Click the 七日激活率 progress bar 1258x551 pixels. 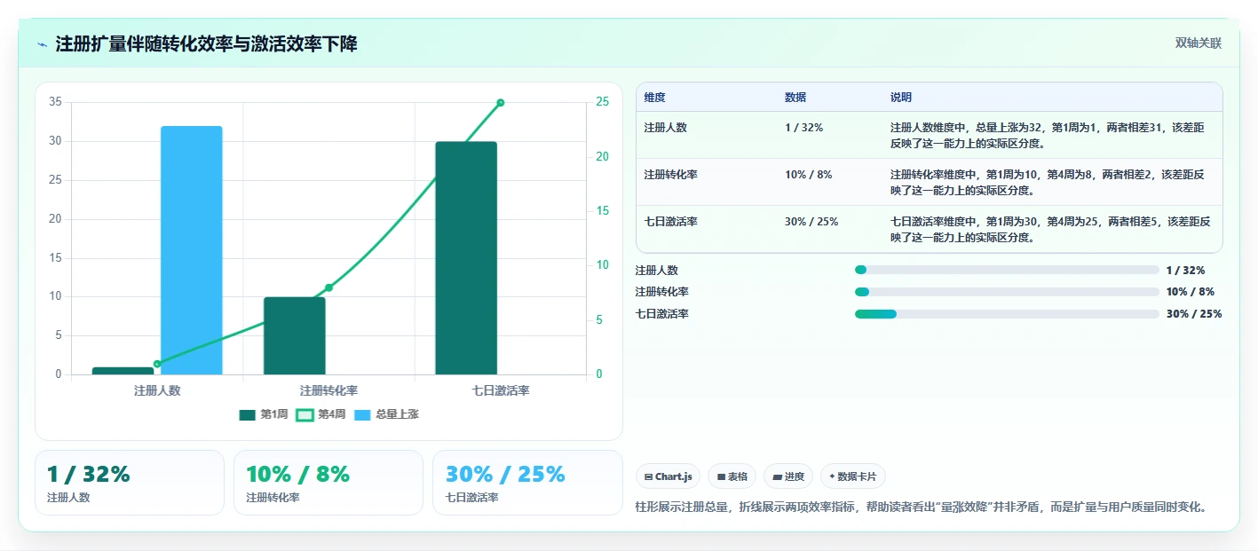point(1007,313)
